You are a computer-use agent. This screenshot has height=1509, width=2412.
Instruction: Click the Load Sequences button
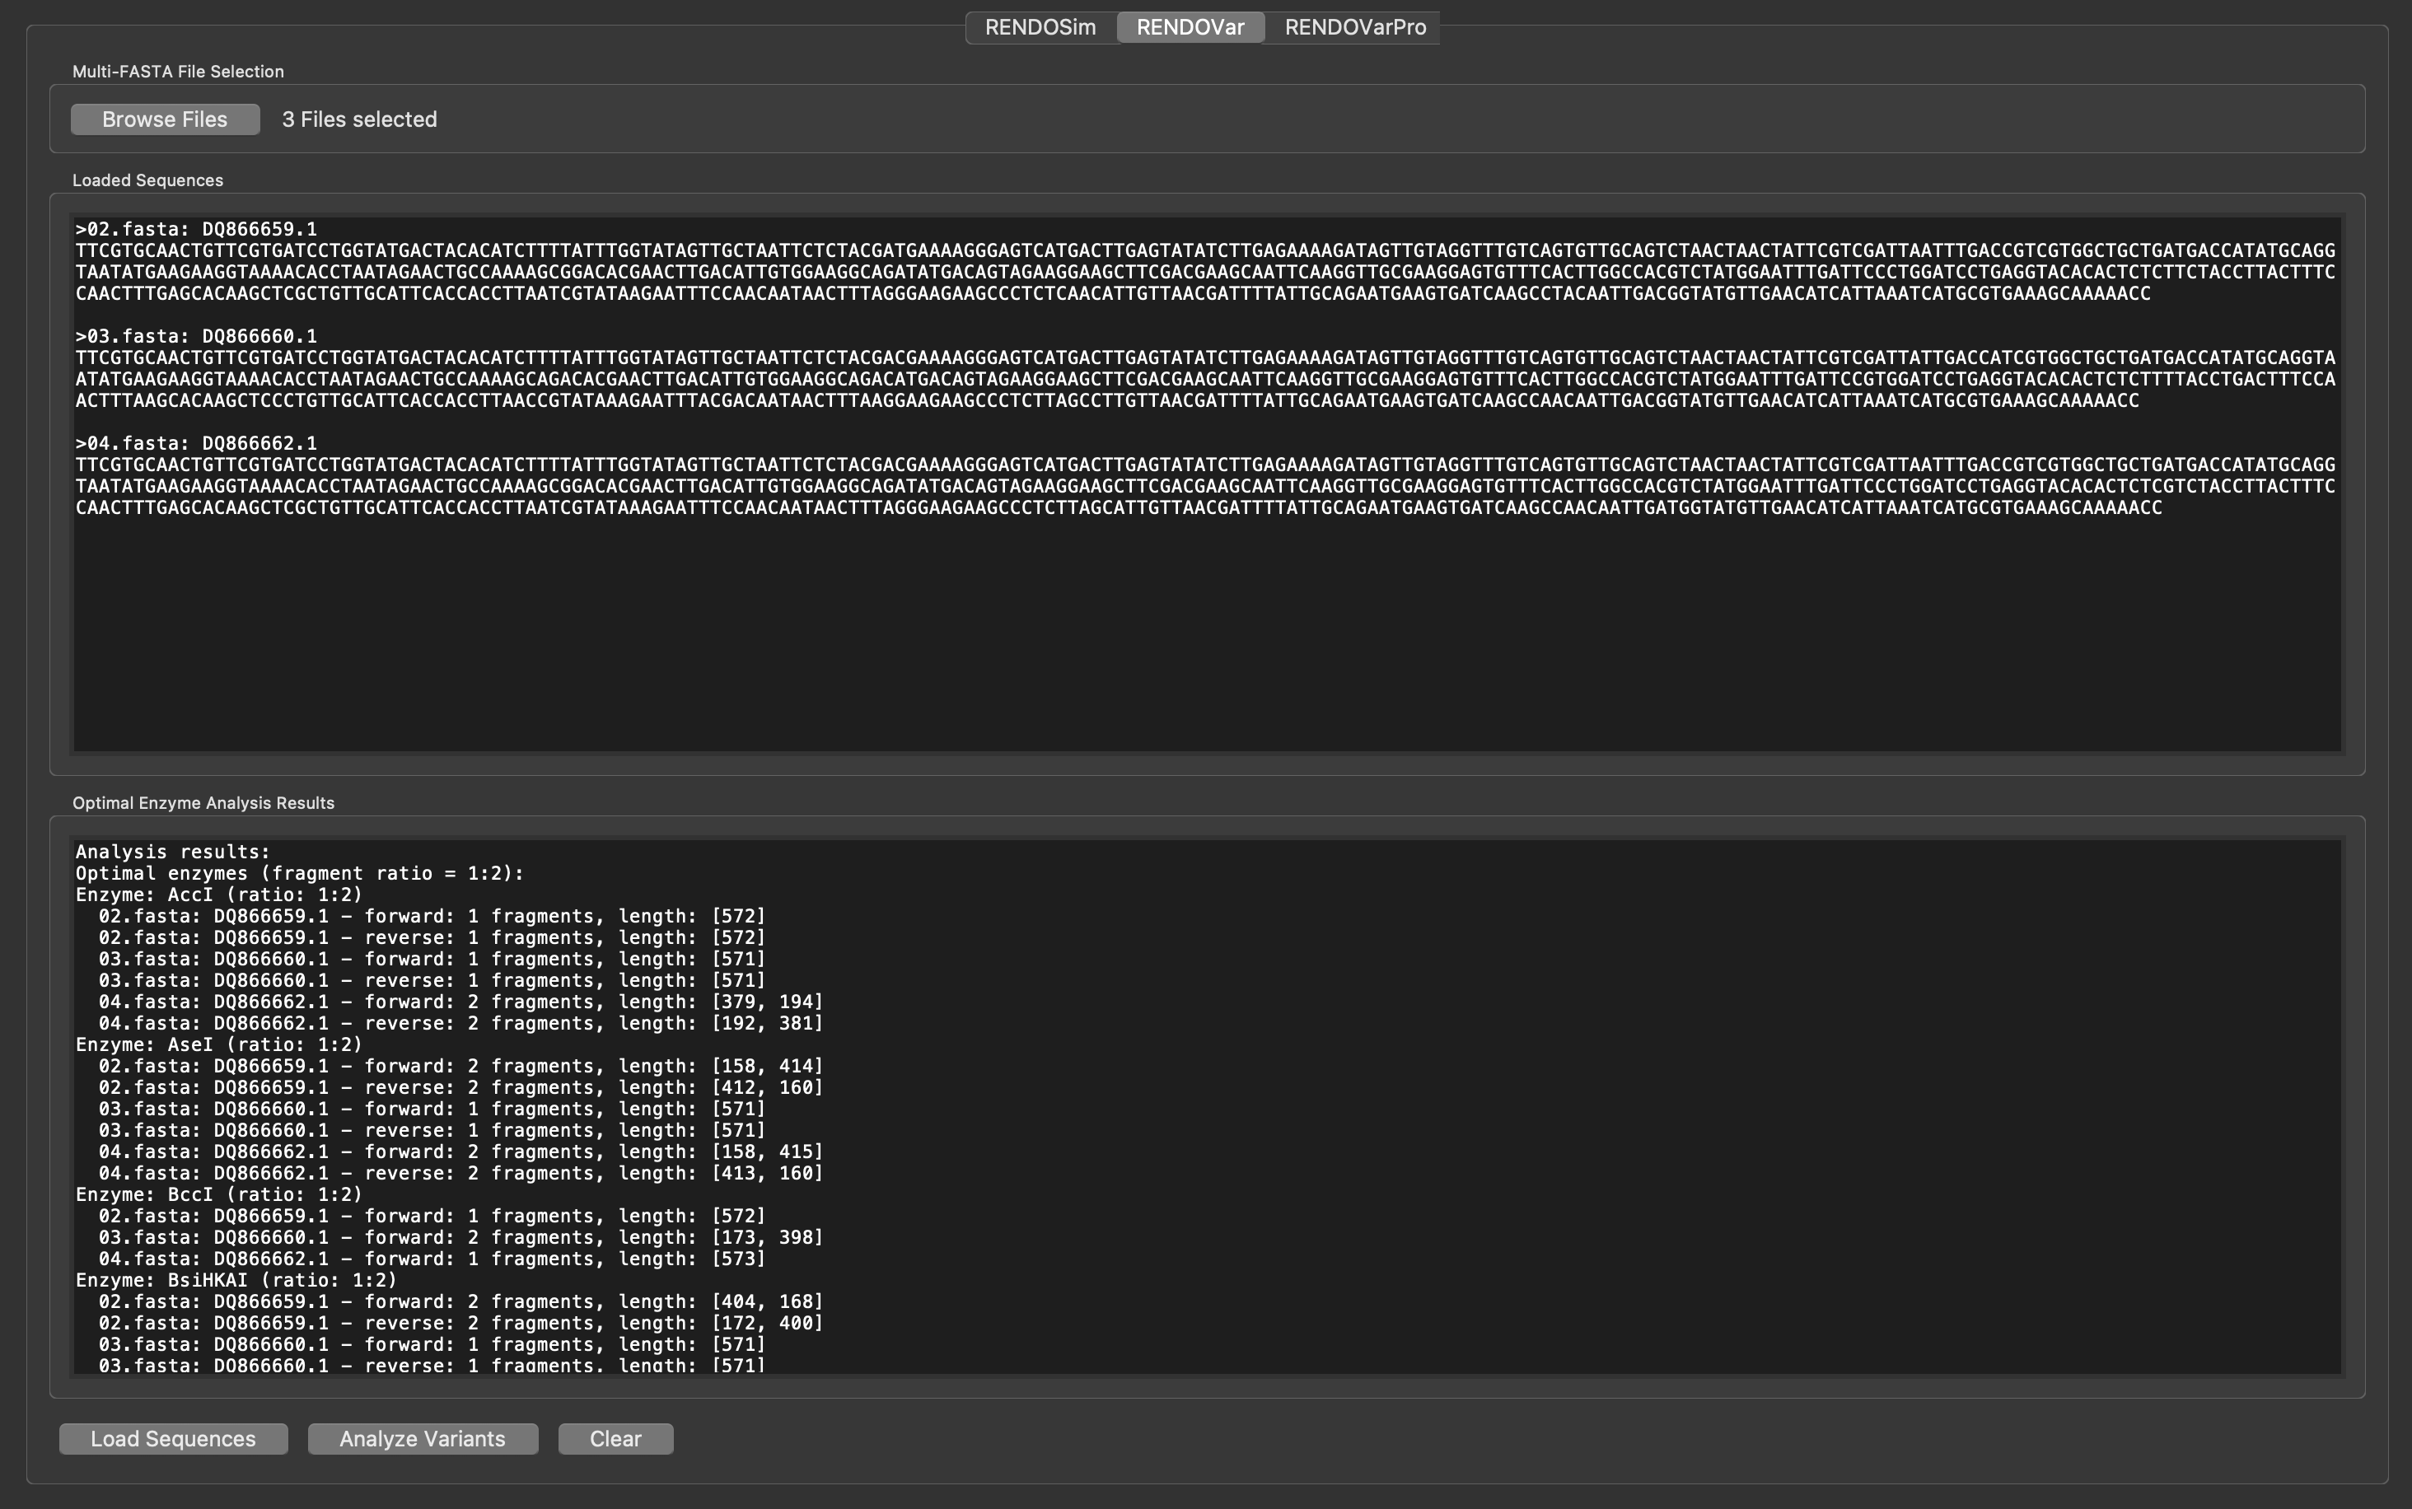[x=173, y=1438]
